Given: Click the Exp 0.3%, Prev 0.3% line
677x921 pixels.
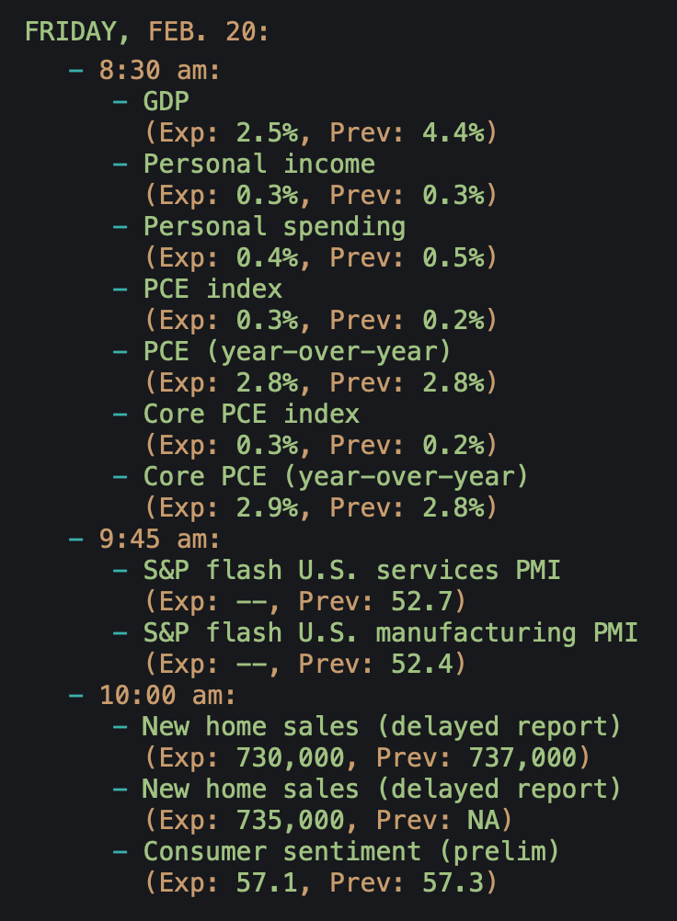Looking at the screenshot, I should (320, 196).
